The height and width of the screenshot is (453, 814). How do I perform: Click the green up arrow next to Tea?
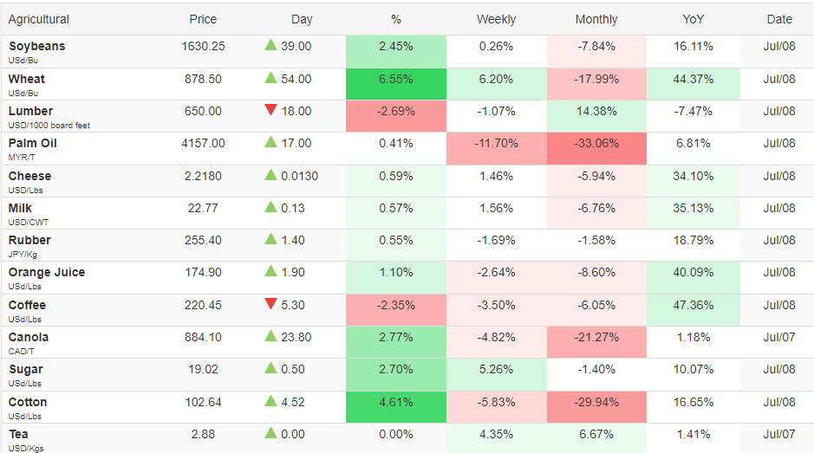point(270,433)
